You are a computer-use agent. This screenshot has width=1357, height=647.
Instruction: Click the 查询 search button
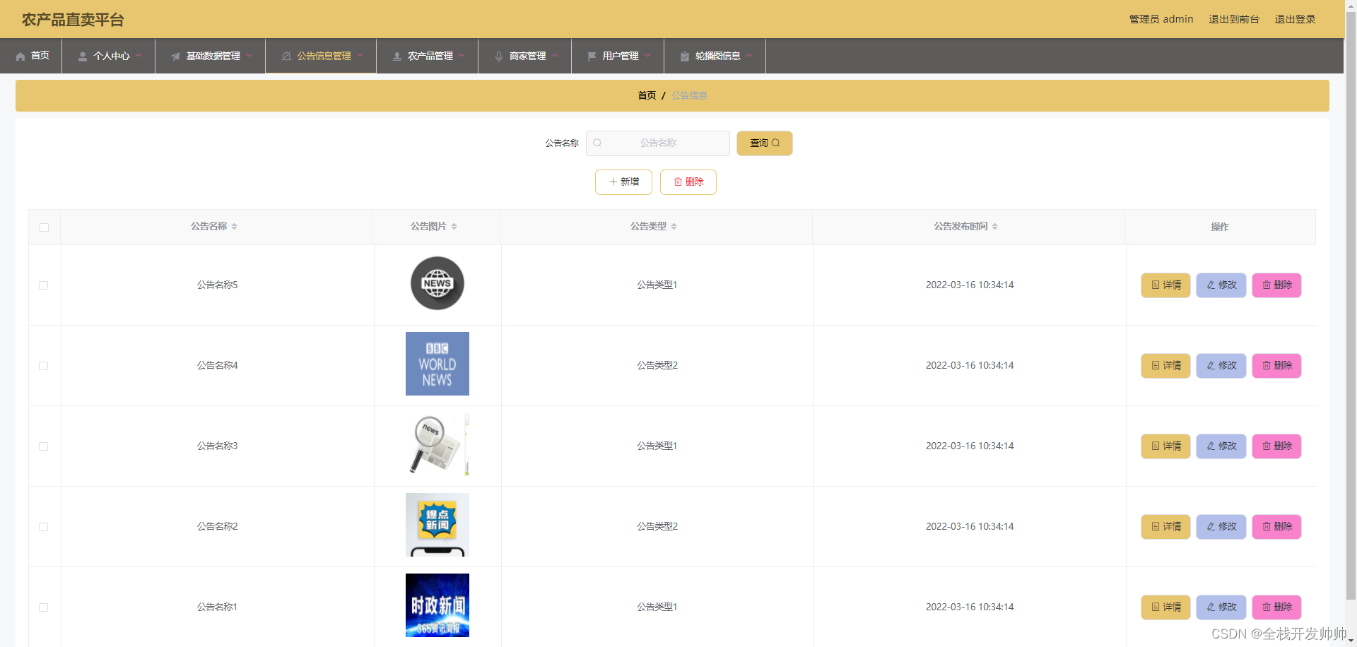[x=765, y=143]
